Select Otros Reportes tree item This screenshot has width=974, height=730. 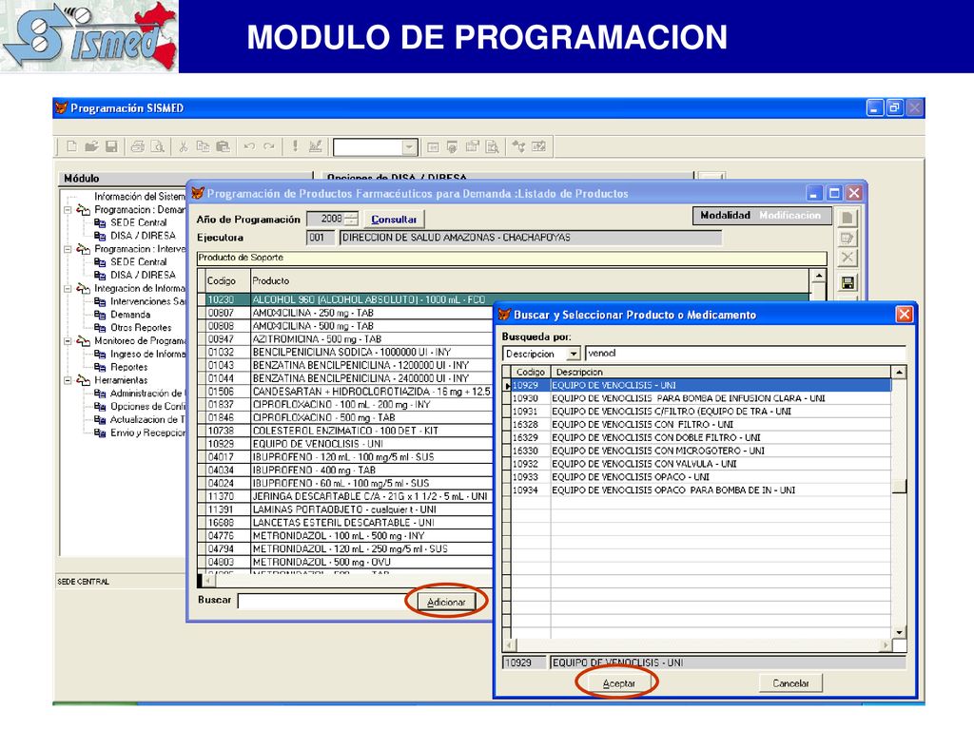(141, 328)
